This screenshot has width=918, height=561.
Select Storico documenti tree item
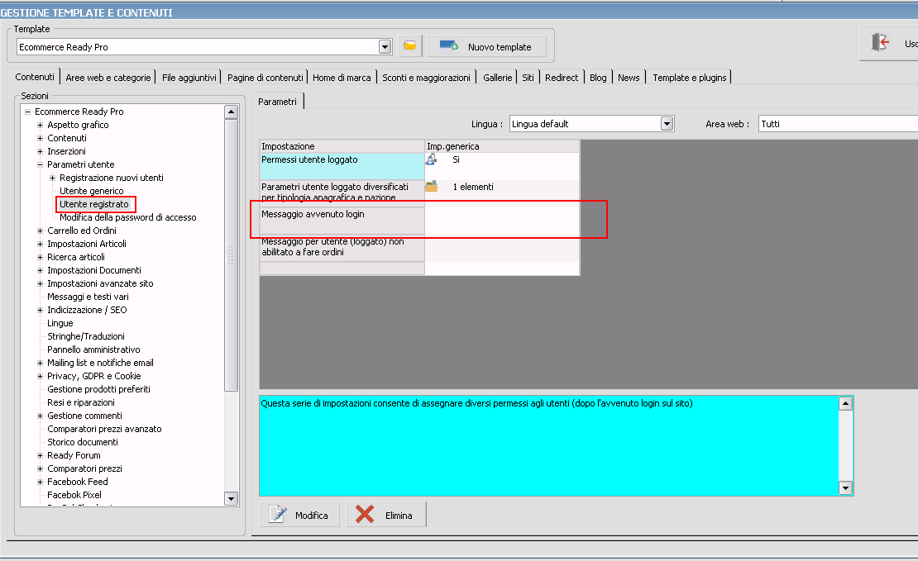(83, 442)
